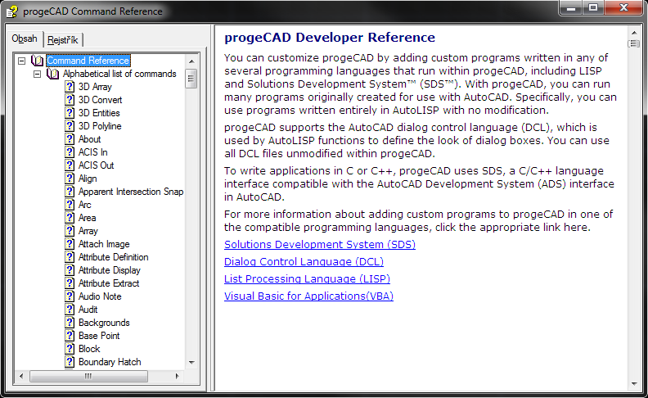Click the topic icon beside About
This screenshot has width=648, height=398.
[x=70, y=139]
